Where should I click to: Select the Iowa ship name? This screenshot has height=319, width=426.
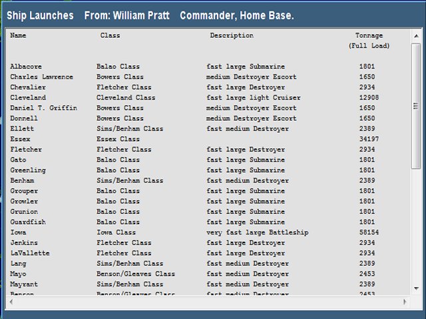click(x=18, y=233)
